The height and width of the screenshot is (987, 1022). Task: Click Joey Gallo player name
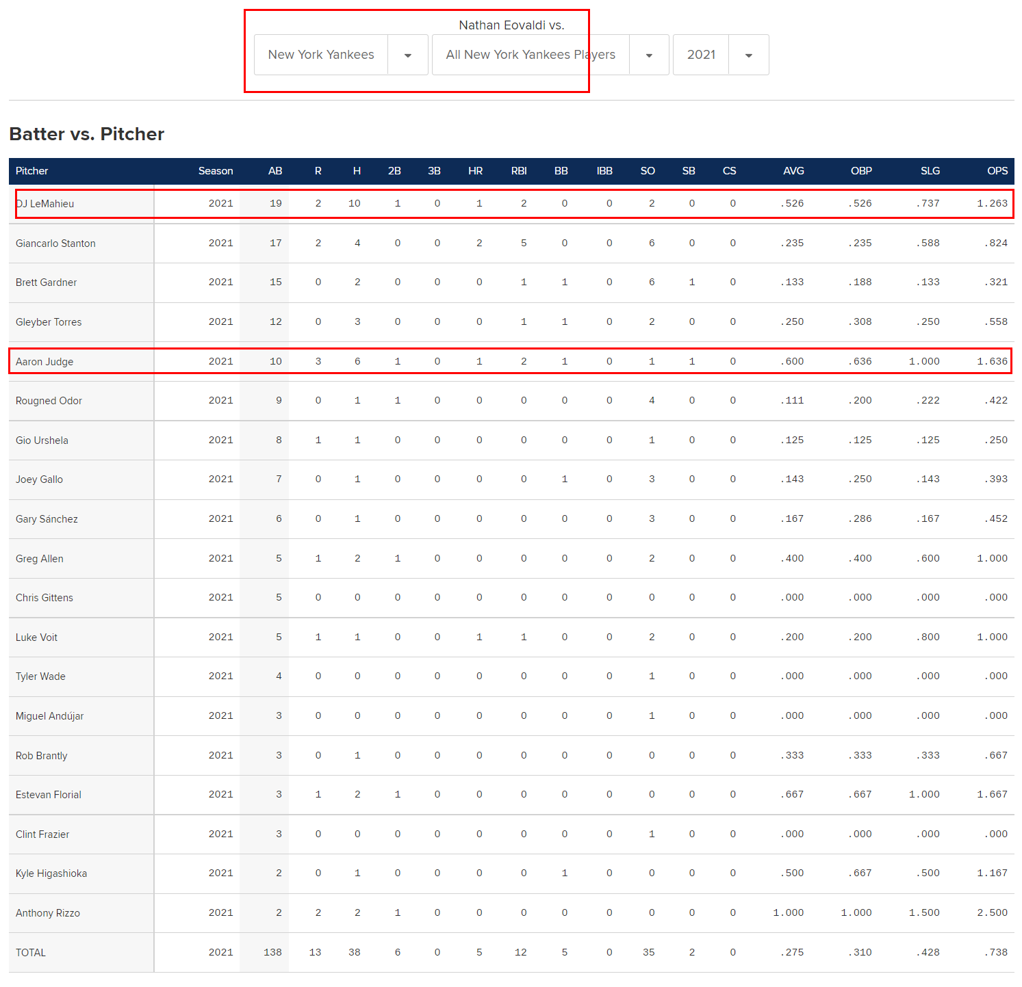[39, 479]
